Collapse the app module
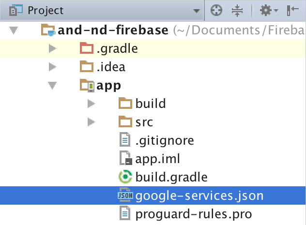Viewport: 306px width, 225px height. [52, 85]
